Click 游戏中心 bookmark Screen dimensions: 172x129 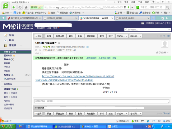pyautogui.click(x=41, y=13)
